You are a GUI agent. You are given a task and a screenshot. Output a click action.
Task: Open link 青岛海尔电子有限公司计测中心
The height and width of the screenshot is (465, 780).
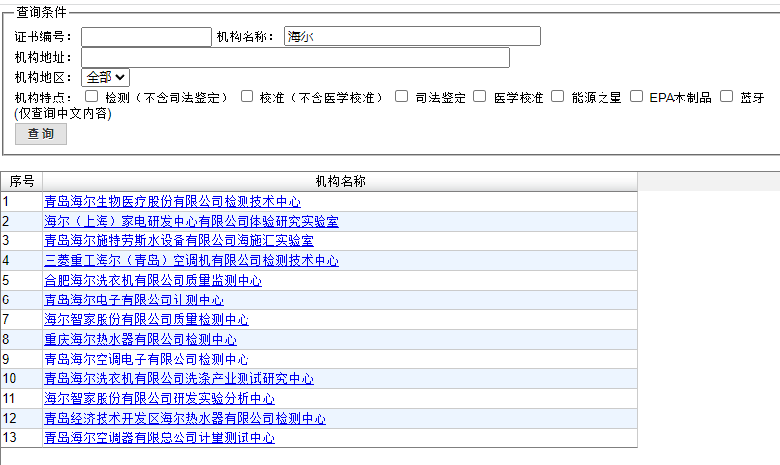[x=134, y=300]
